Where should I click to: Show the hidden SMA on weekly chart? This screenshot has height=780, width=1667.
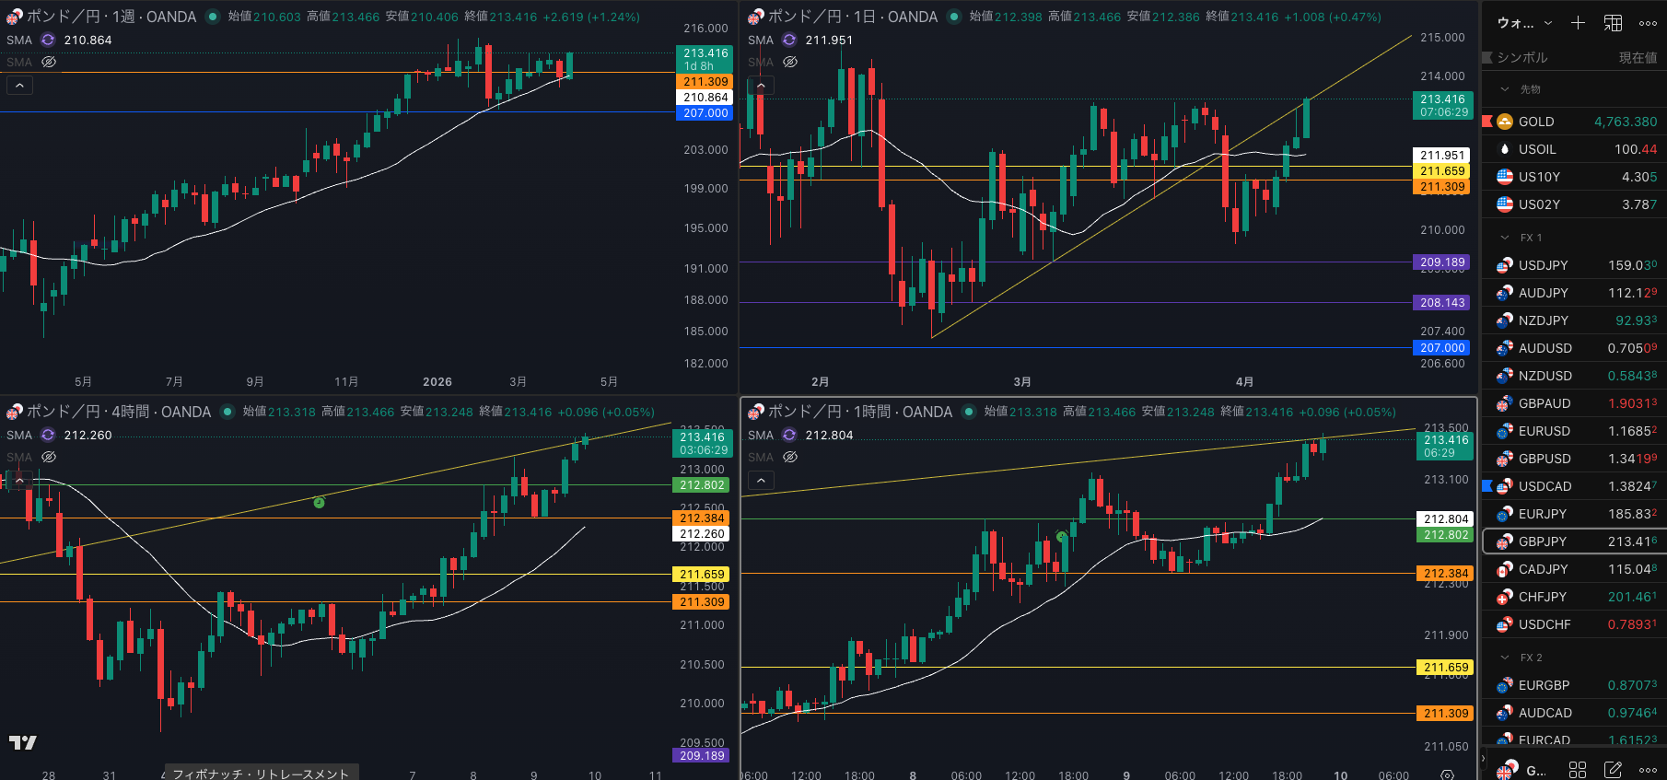pyautogui.click(x=49, y=62)
